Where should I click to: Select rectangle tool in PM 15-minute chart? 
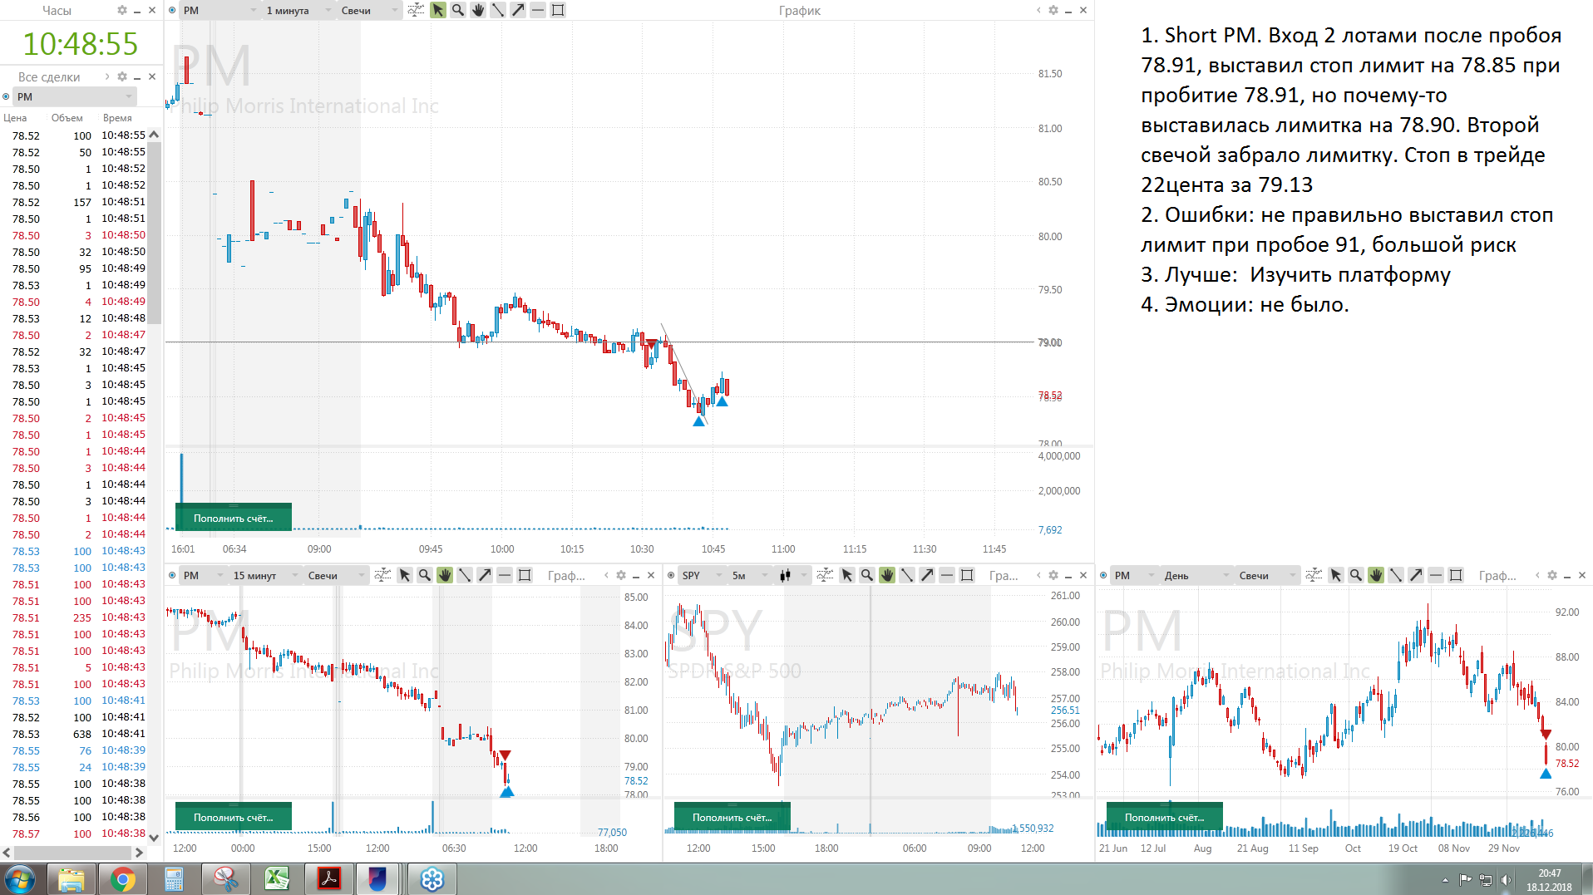pyautogui.click(x=525, y=575)
